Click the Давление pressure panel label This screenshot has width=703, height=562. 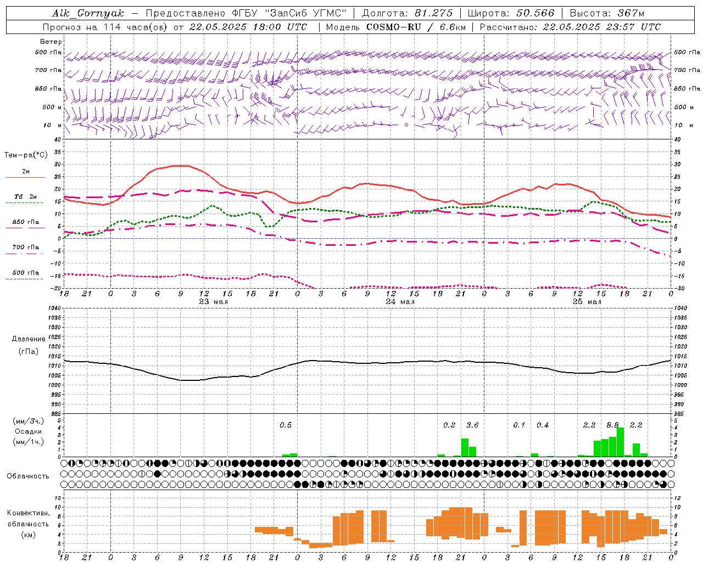29,339
